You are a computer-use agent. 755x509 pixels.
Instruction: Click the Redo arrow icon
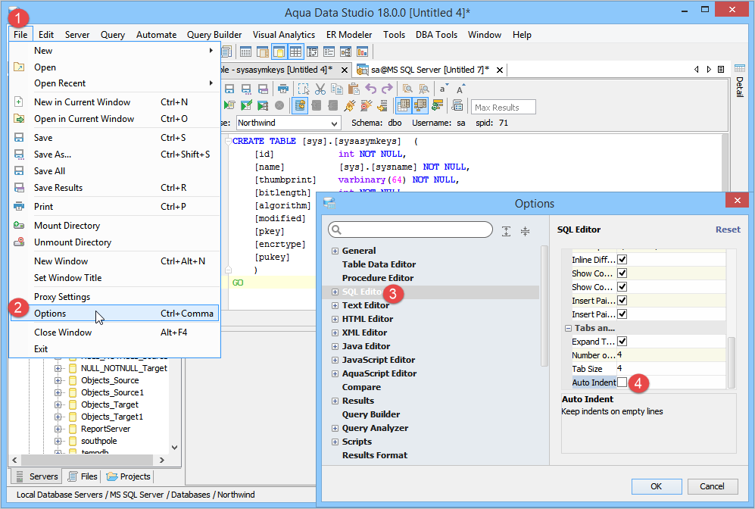(387, 89)
